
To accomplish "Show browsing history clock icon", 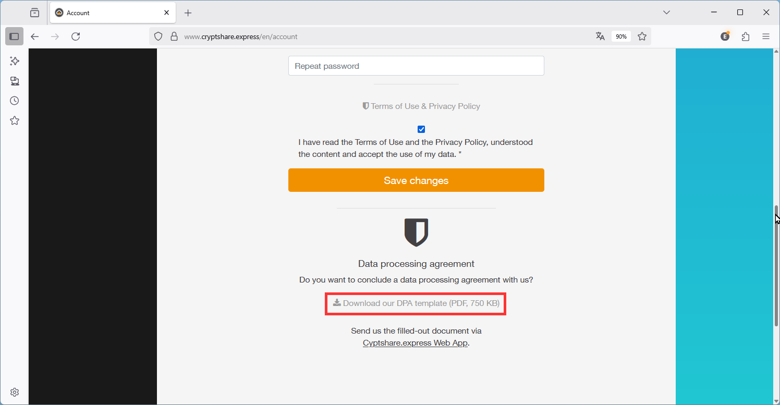I will pos(15,101).
